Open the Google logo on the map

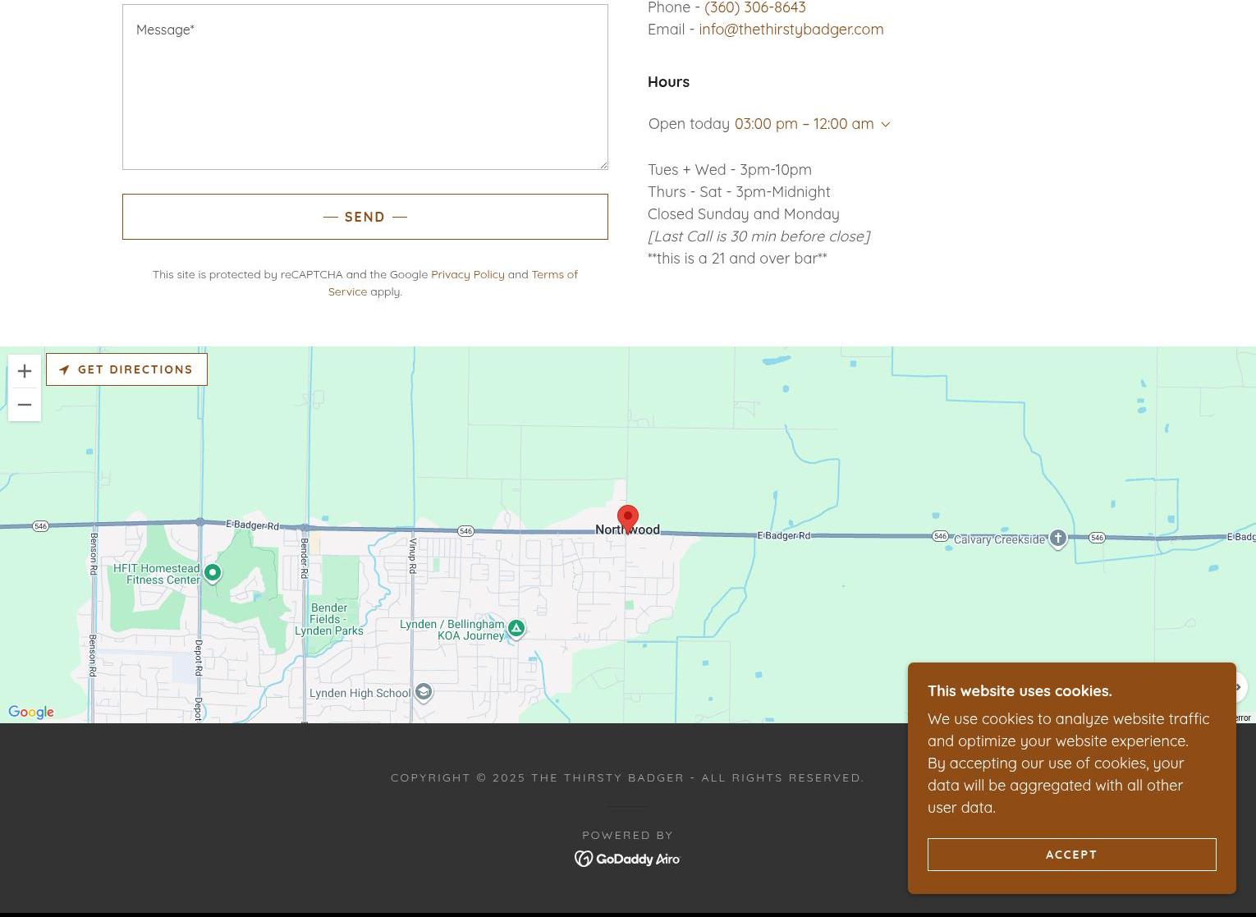point(31,712)
